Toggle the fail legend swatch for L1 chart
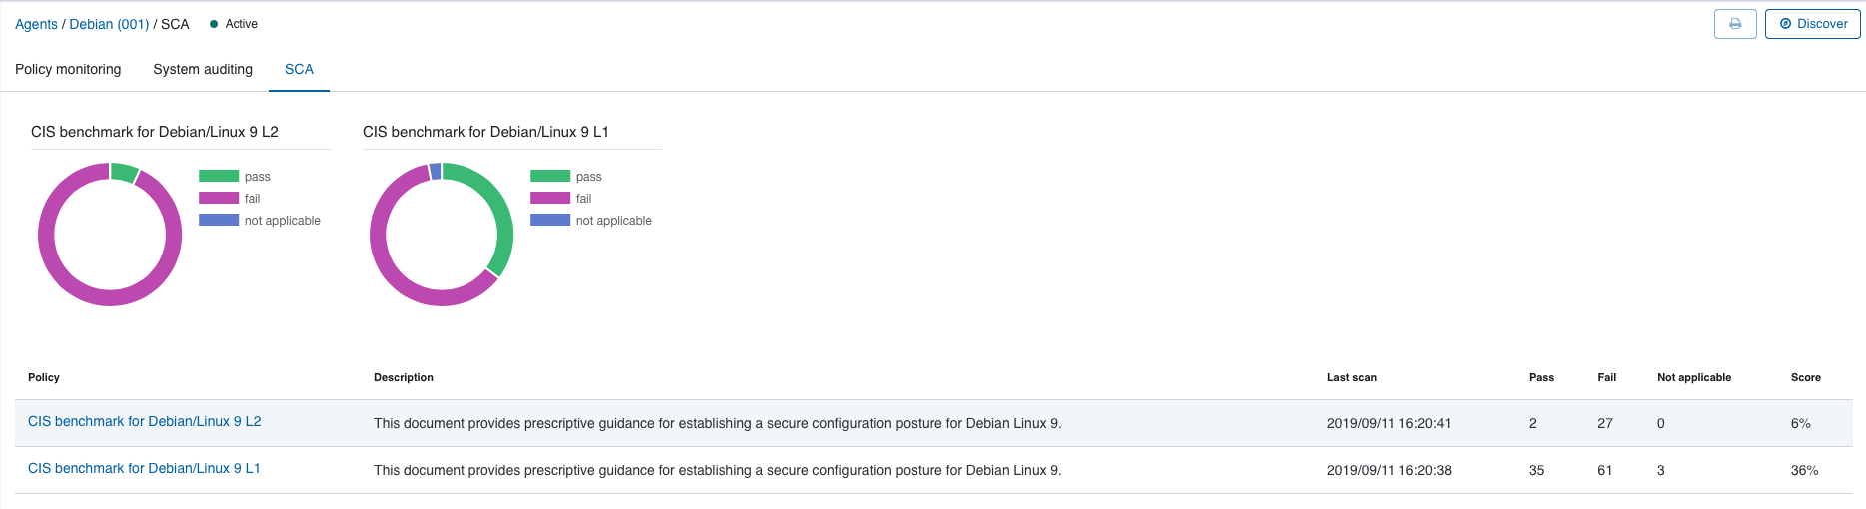This screenshot has width=1866, height=509. click(550, 198)
